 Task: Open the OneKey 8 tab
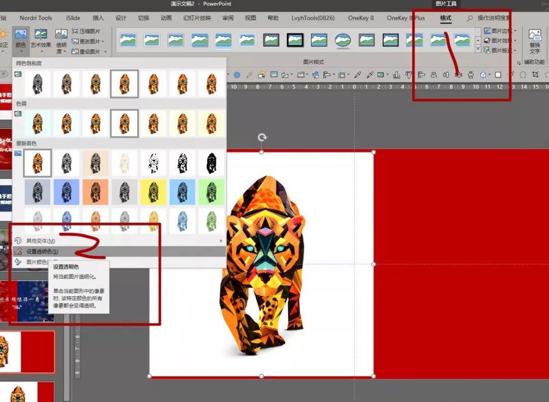click(x=360, y=18)
